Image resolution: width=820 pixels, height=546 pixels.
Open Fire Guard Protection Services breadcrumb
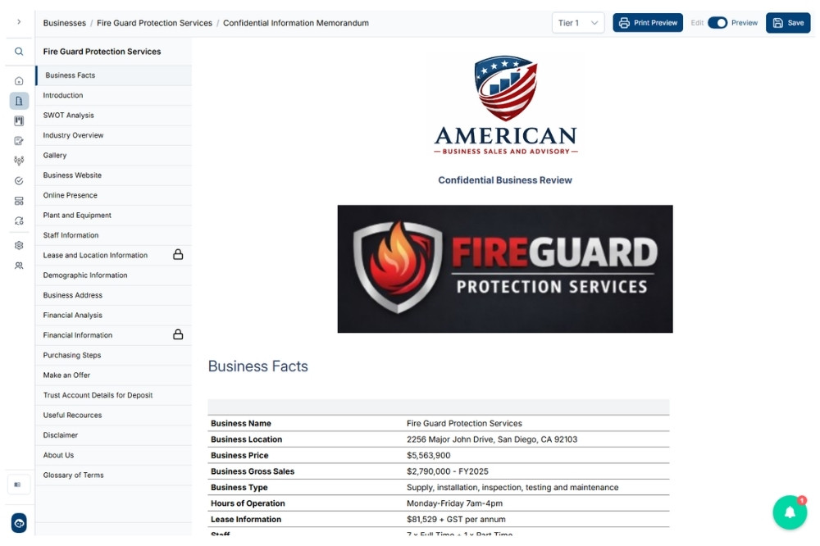pyautogui.click(x=154, y=23)
